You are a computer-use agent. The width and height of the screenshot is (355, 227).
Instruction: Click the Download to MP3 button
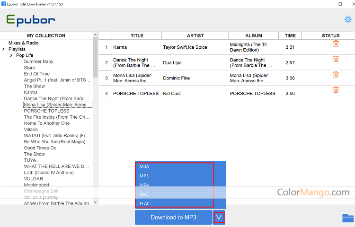[173, 218]
